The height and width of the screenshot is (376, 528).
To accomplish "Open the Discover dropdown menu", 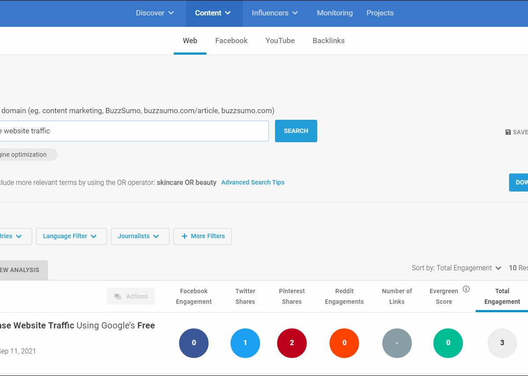I will pyautogui.click(x=155, y=13).
